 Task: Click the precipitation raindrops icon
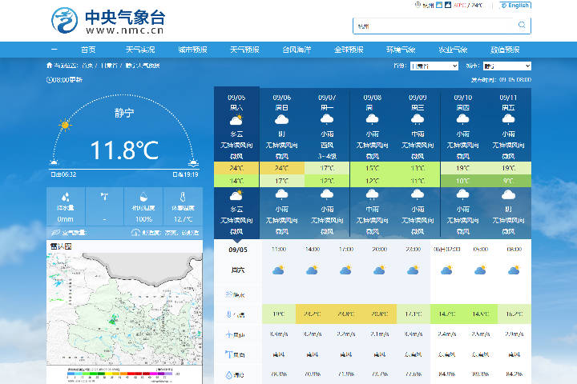[x=66, y=197]
